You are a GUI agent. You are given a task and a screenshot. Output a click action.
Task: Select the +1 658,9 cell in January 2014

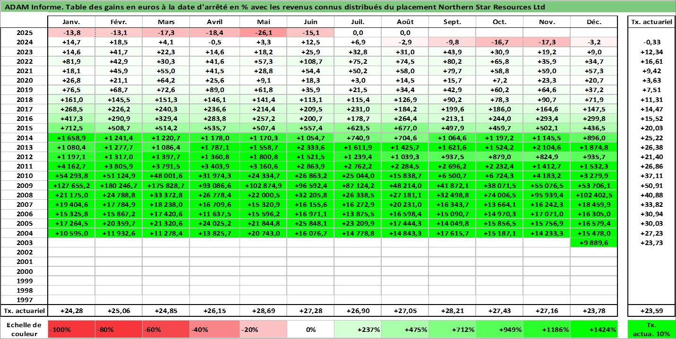[72, 138]
